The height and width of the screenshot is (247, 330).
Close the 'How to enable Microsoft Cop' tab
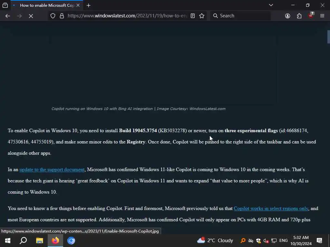click(x=78, y=5)
